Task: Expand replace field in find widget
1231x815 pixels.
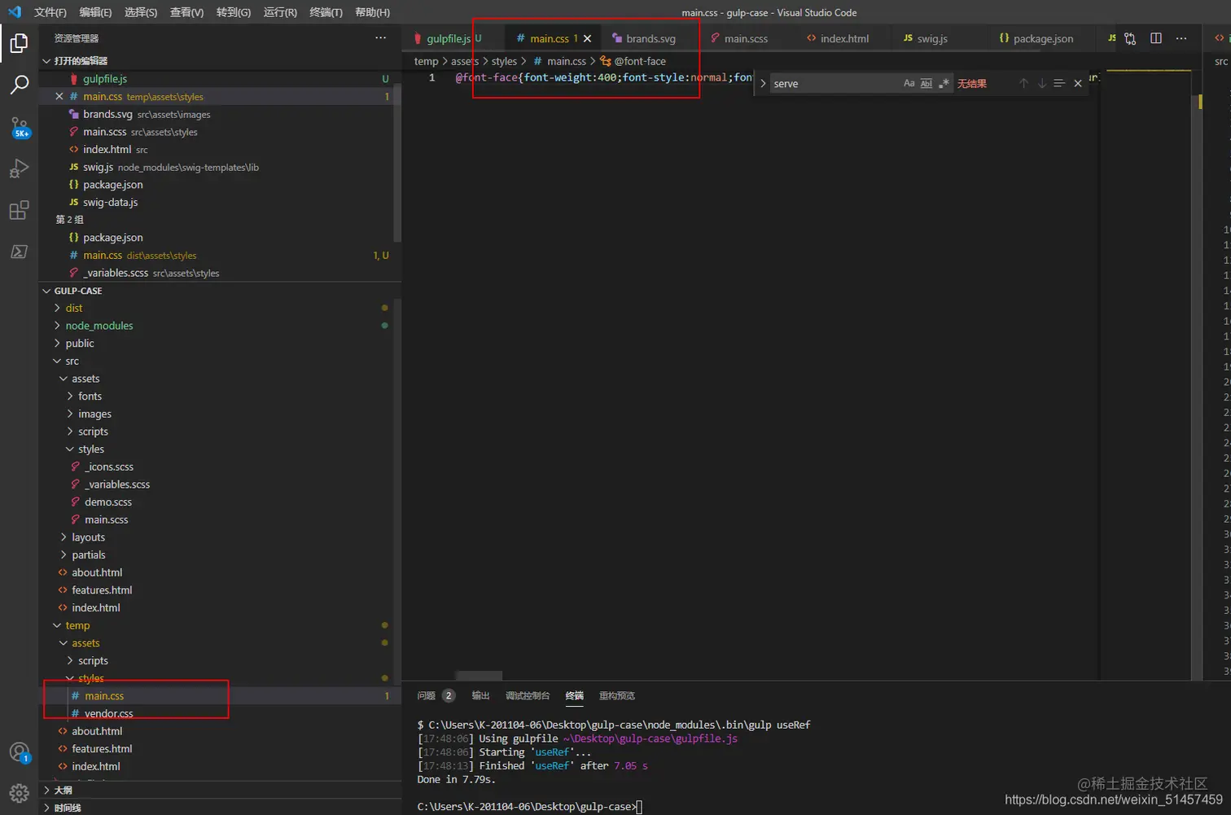Action: (763, 83)
